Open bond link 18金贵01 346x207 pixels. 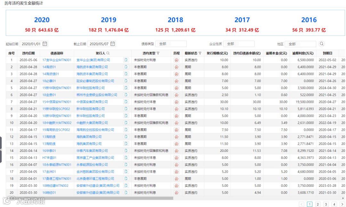click(49, 95)
